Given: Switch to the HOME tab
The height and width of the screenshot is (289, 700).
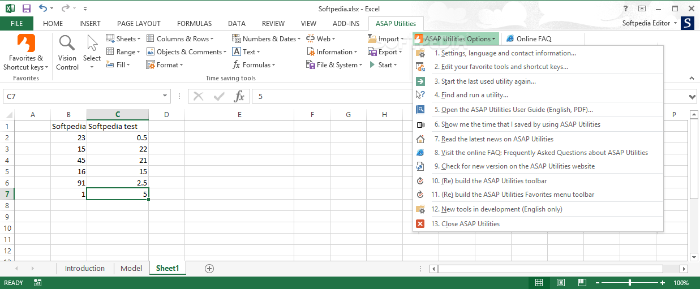Looking at the screenshot, I should tap(53, 24).
